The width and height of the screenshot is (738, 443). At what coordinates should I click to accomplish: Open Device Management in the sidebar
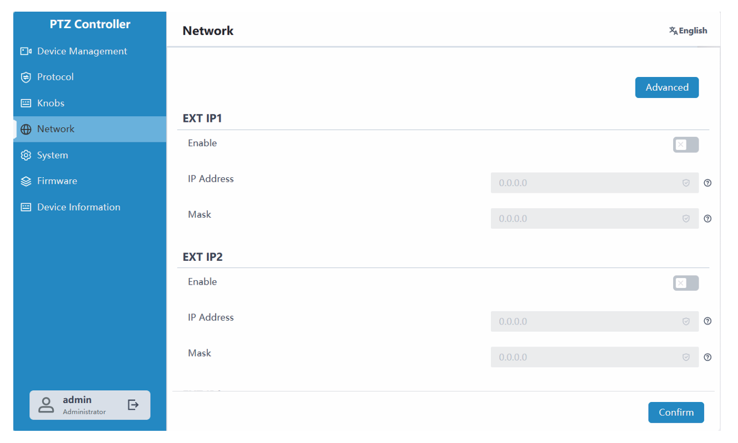pyautogui.click(x=82, y=51)
